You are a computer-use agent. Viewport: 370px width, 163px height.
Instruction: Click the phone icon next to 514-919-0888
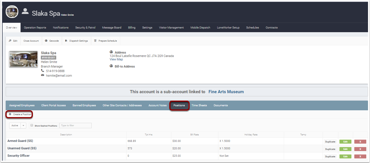tap(43, 71)
